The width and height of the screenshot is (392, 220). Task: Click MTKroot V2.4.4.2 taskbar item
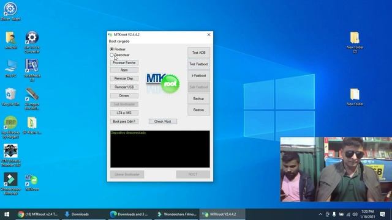click(x=222, y=215)
